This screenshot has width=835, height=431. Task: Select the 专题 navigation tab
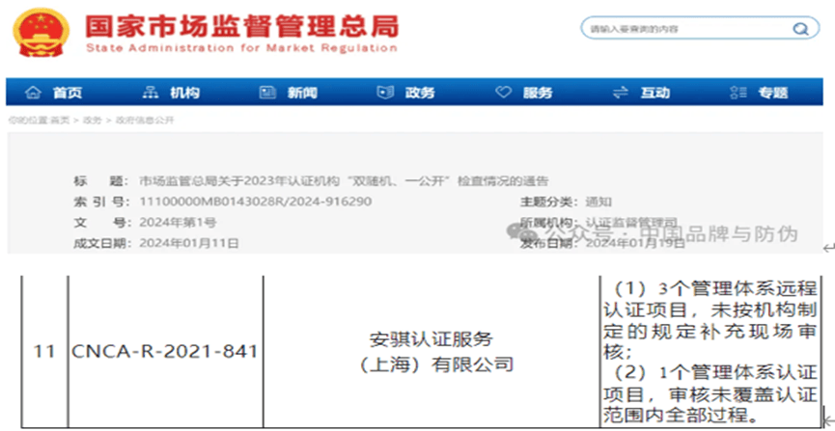click(x=772, y=93)
